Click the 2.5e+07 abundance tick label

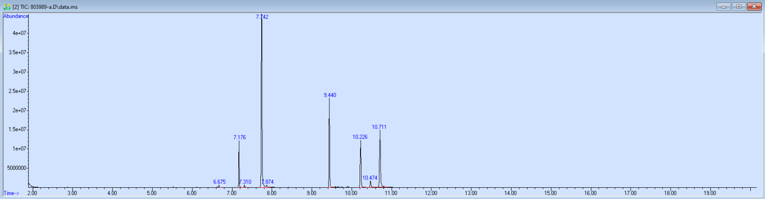tap(18, 91)
